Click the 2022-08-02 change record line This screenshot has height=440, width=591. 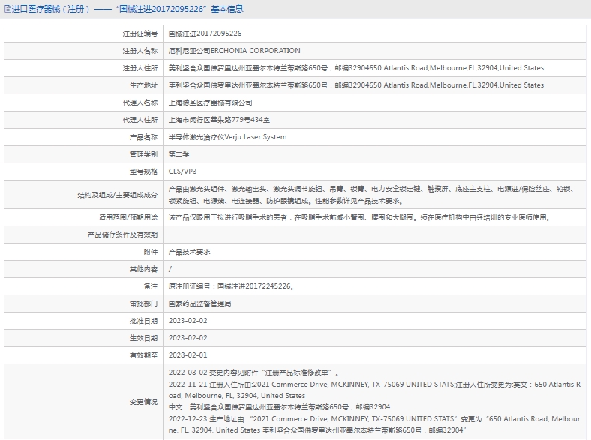click(x=253, y=373)
